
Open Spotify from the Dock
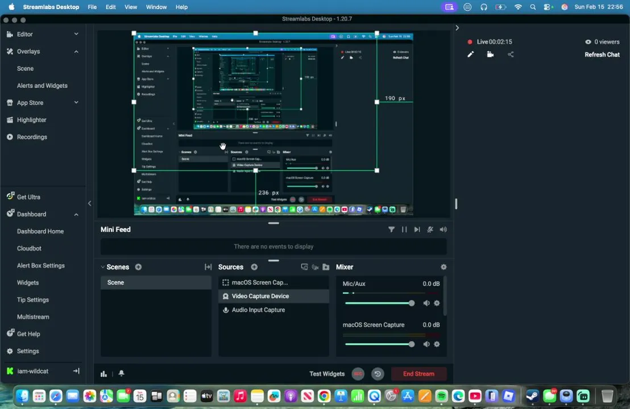tap(441, 396)
